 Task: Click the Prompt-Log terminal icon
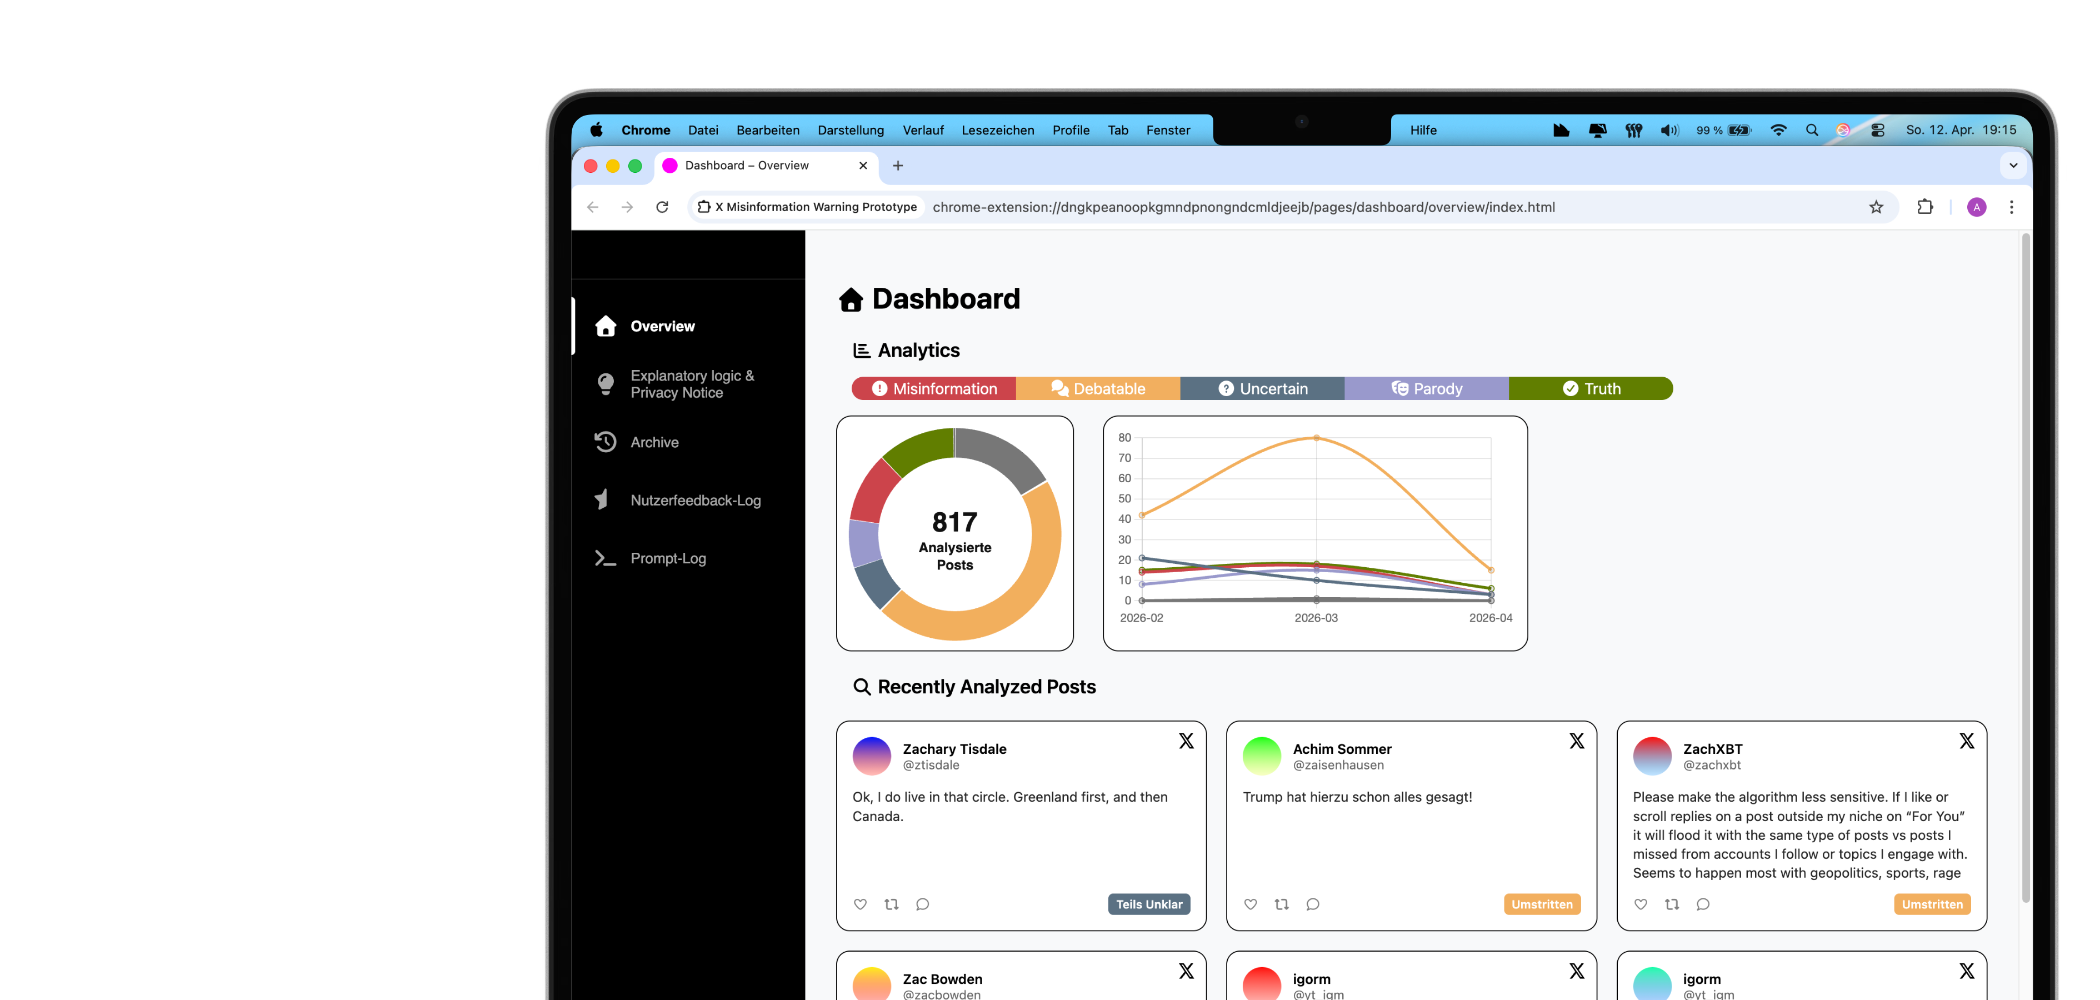click(605, 558)
